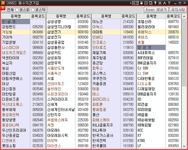Image resolution: width=188 pixels, height=150 pixels.
Task: Click 인바디 stock name
Action: 97,37
